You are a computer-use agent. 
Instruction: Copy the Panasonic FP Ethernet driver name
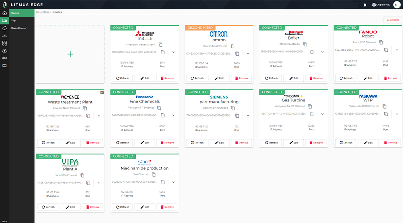pyautogui.click(x=159, y=108)
